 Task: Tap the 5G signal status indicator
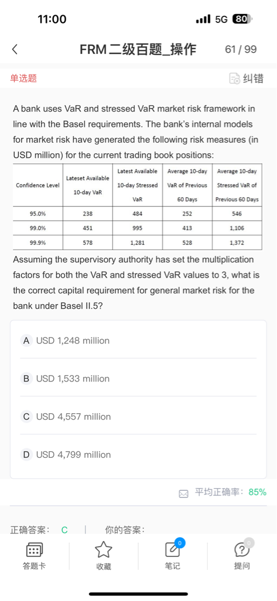(x=221, y=19)
